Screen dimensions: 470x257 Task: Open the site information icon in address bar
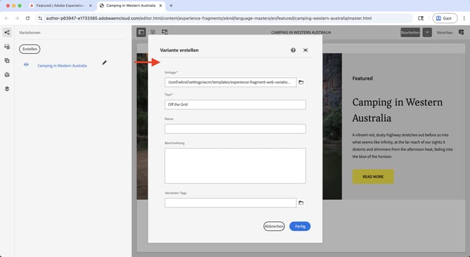pyautogui.click(x=41, y=18)
